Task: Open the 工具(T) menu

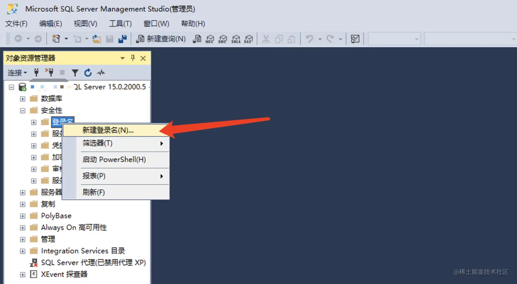Action: pos(120,24)
